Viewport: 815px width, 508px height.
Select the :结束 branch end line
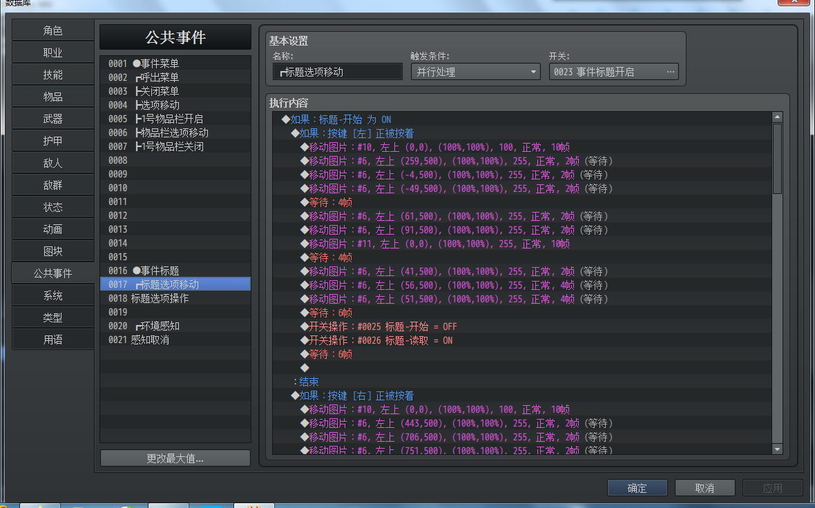pos(522,382)
